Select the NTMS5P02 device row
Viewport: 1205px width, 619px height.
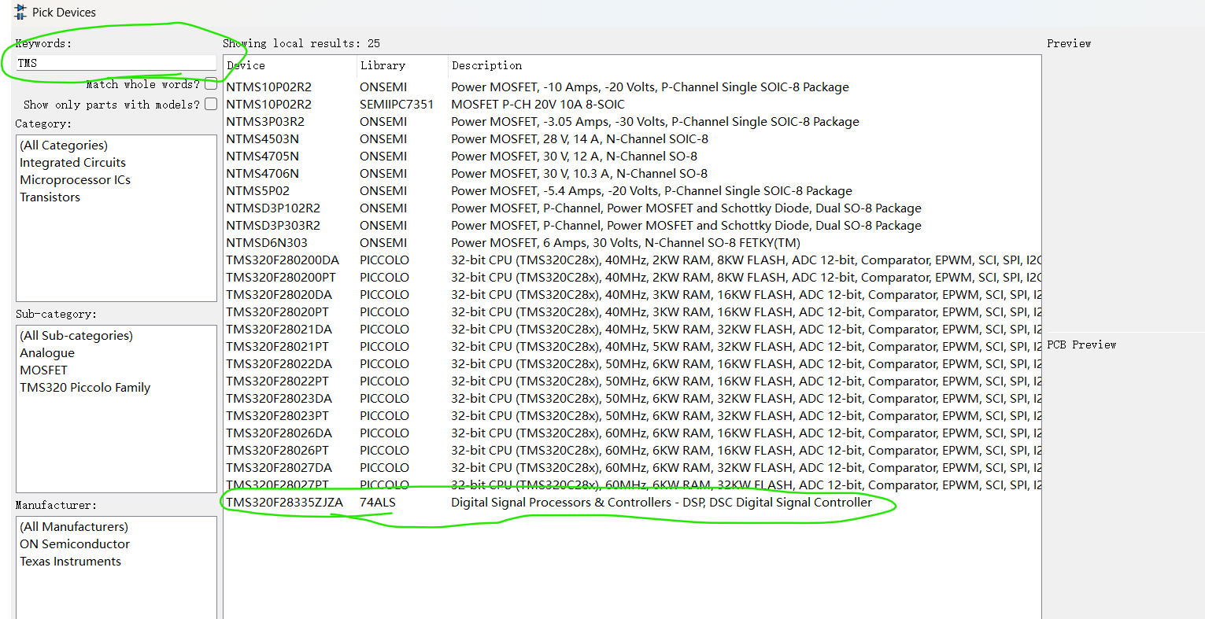click(x=632, y=191)
